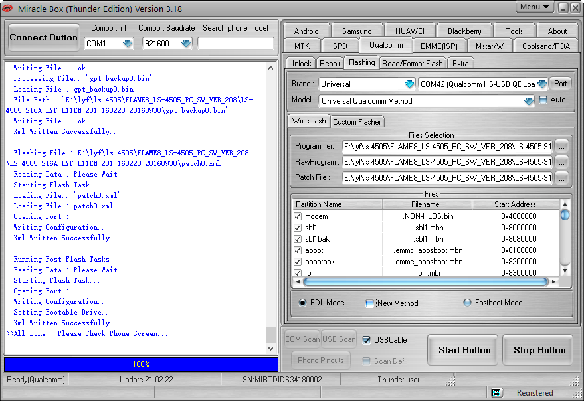The height and width of the screenshot is (401, 584).
Task: Switch to the Samsung tab
Action: (357, 31)
